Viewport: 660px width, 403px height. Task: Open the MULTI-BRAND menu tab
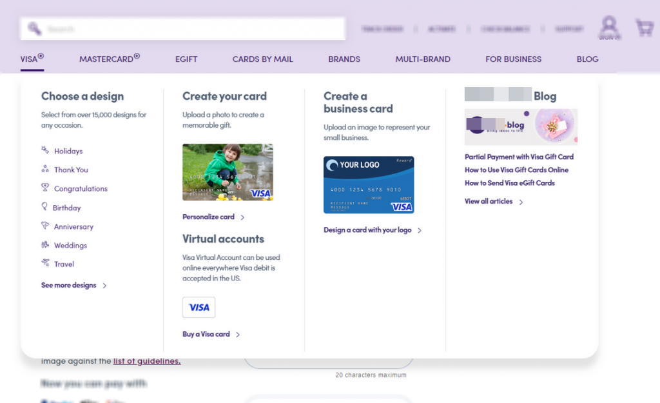point(423,59)
